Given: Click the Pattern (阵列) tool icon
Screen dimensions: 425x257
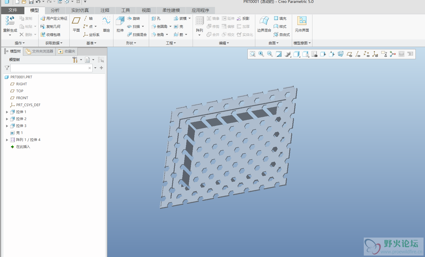Looking at the screenshot, I should [199, 21].
